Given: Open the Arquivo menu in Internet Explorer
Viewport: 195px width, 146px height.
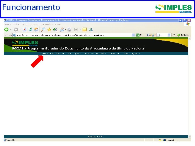Looking at the screenshot, I should coord(8,24).
